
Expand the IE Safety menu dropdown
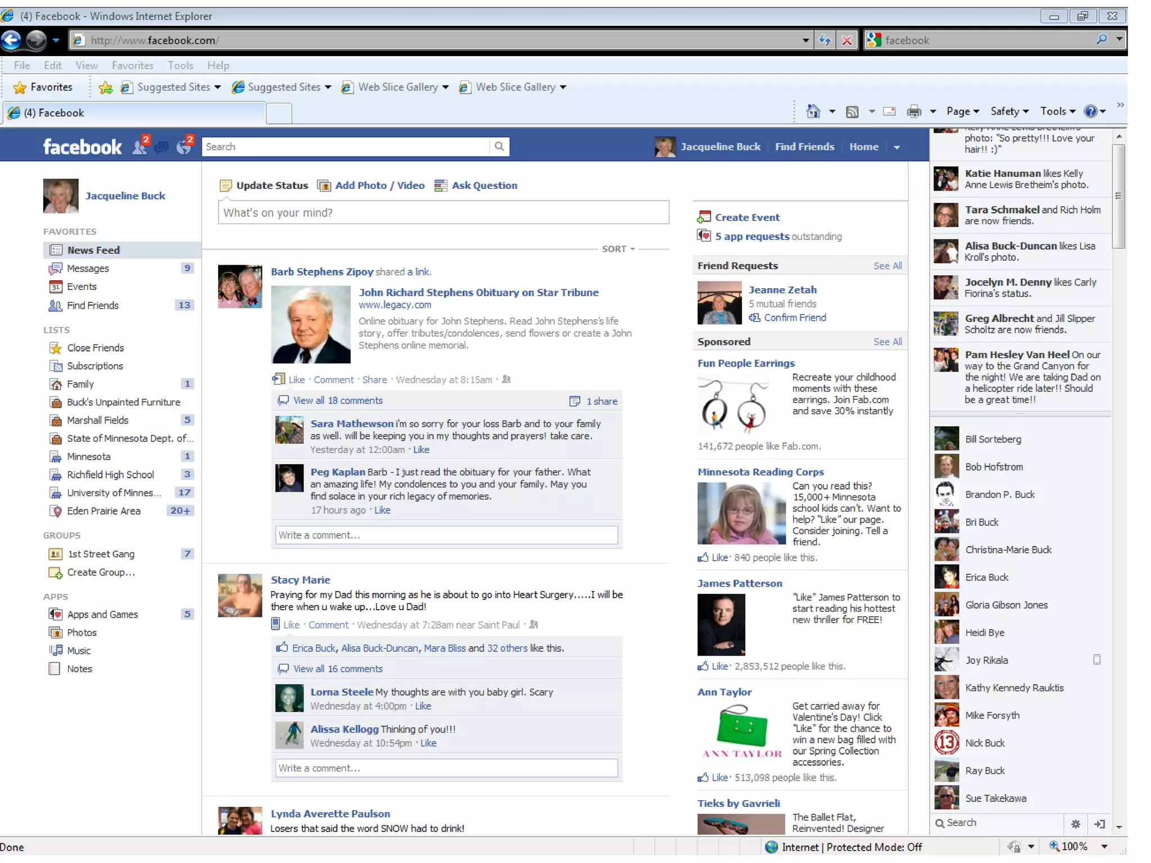point(1009,111)
